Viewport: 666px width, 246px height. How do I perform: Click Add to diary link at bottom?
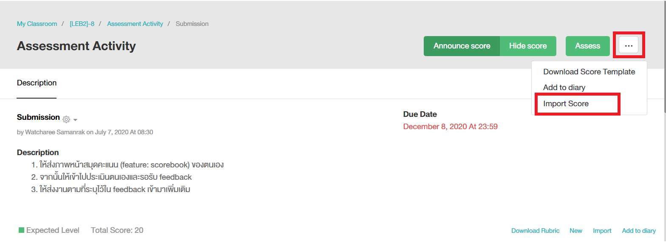[x=638, y=231]
